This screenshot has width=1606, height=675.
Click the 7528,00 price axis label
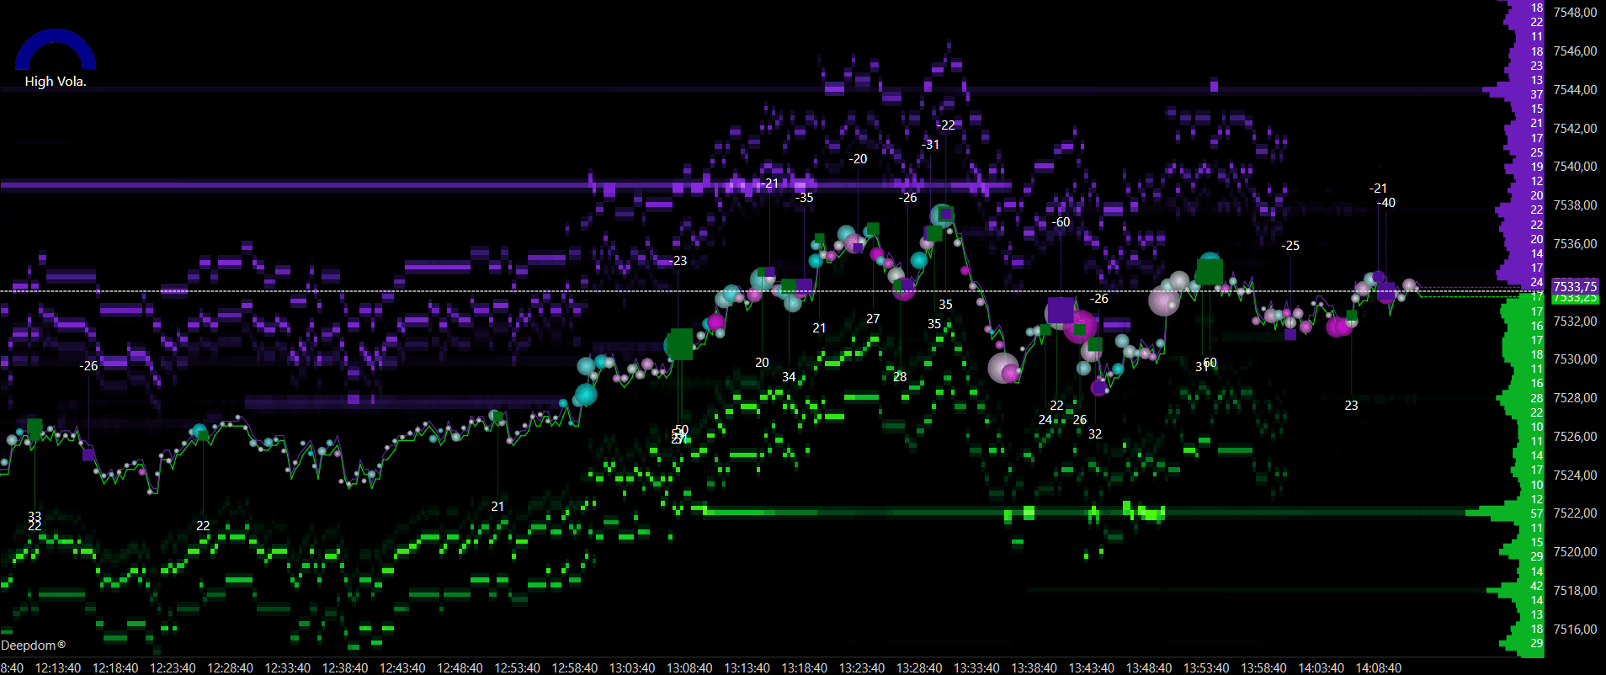point(1575,398)
